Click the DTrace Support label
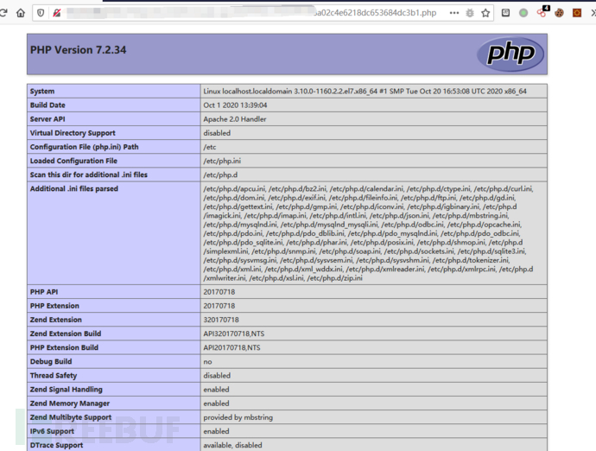596x451 pixels. (x=56, y=445)
